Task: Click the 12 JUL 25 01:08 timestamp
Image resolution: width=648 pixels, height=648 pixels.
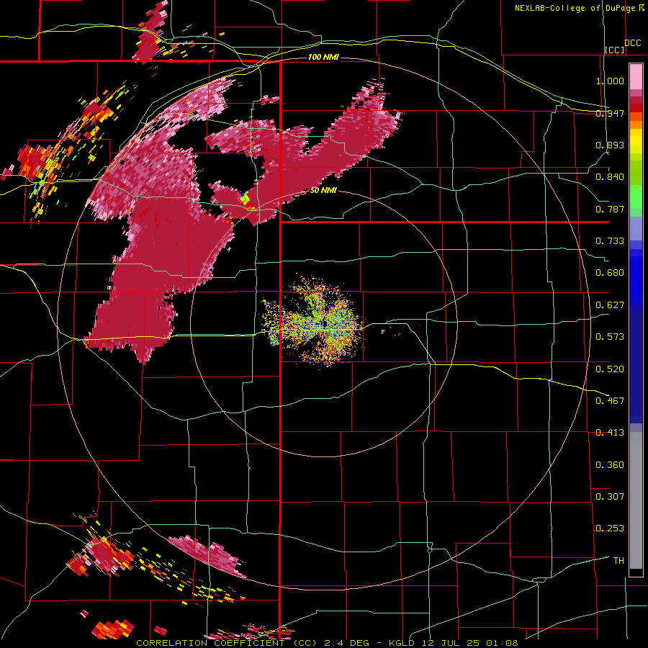Action: click(x=469, y=643)
